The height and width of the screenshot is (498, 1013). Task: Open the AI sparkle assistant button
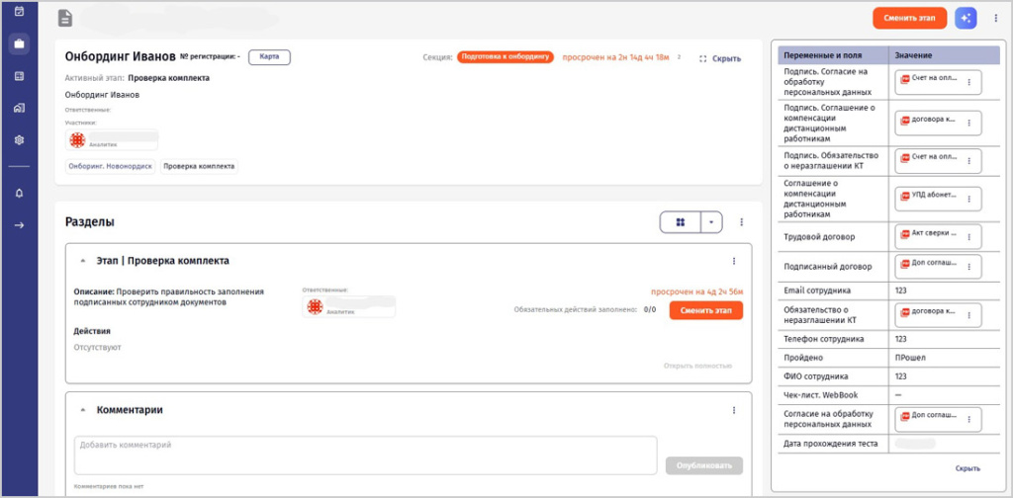point(966,18)
